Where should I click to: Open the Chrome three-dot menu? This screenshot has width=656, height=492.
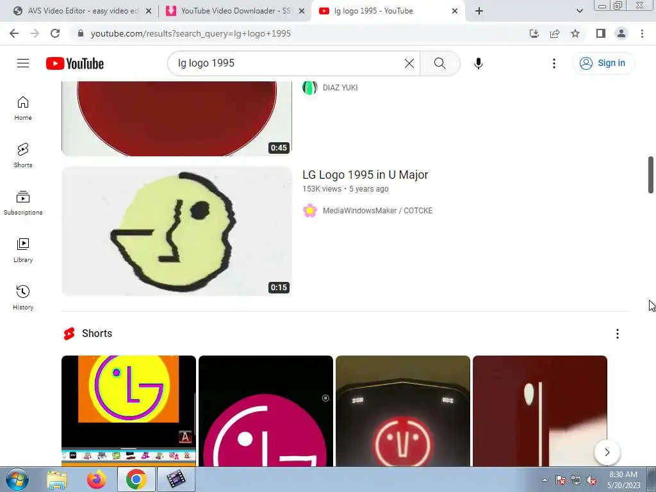[x=642, y=33]
